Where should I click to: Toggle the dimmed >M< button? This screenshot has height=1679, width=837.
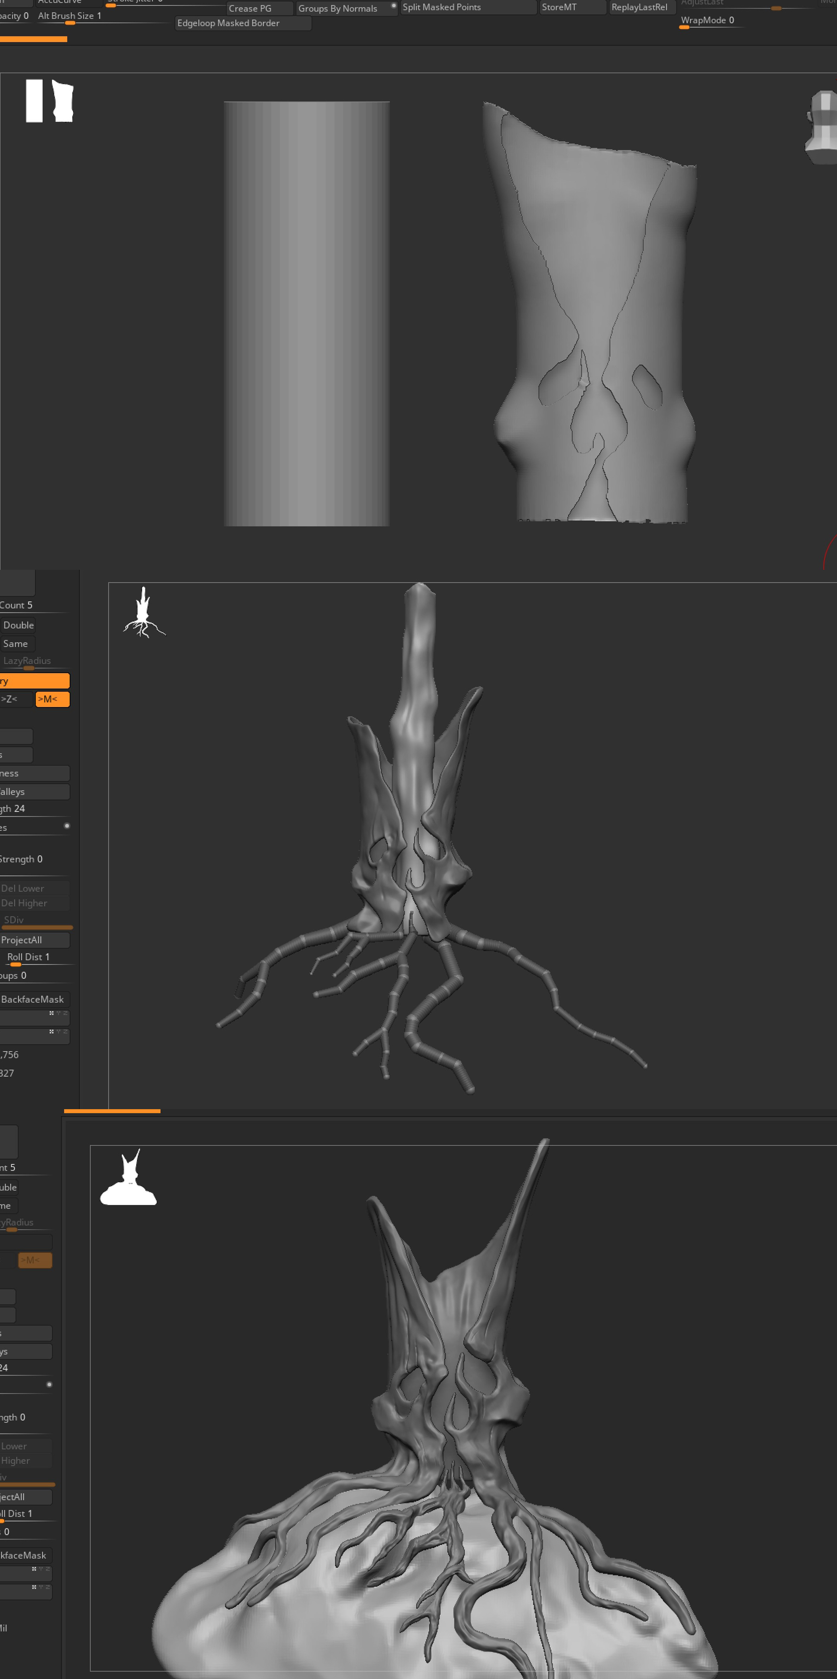[x=35, y=1260]
